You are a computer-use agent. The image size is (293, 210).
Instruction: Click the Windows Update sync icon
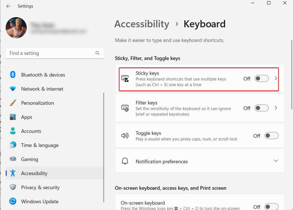tap(13, 201)
